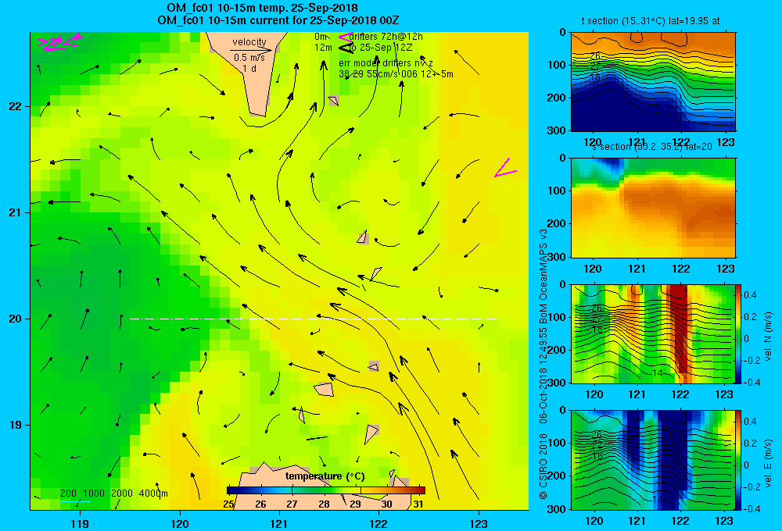Click the 'drifters 72h@12h' legend text
Image resolution: width=782 pixels, height=531 pixels.
tap(386, 37)
